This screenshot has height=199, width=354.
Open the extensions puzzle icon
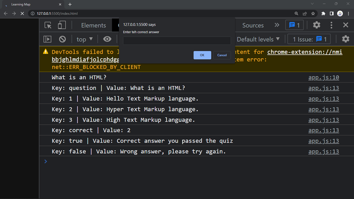tap(323, 13)
